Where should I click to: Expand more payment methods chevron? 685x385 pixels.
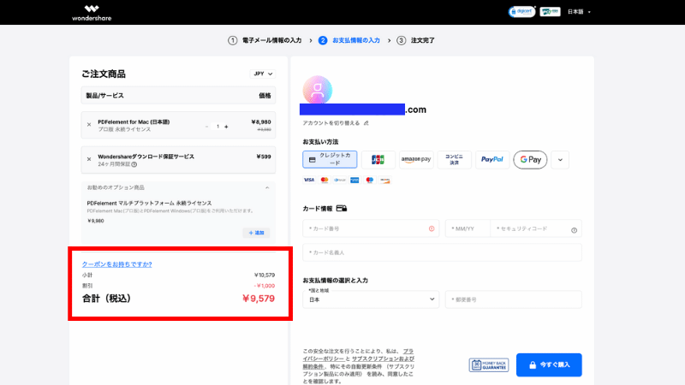[x=560, y=160]
